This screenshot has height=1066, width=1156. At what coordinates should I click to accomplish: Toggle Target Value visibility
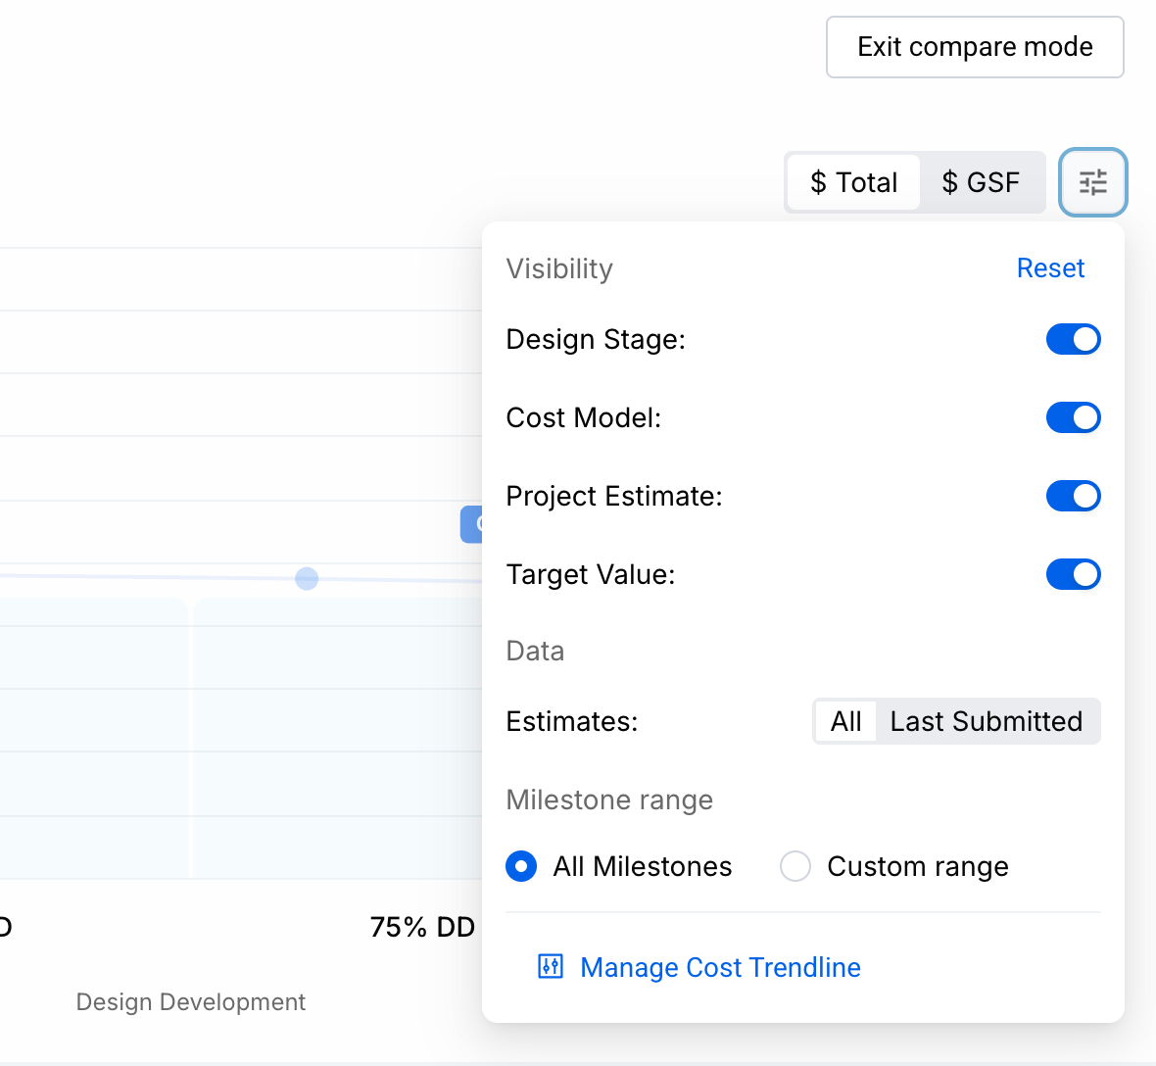1073,574
